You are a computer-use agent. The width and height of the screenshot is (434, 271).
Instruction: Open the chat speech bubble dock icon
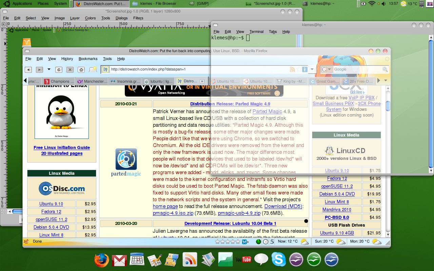(x=261, y=260)
